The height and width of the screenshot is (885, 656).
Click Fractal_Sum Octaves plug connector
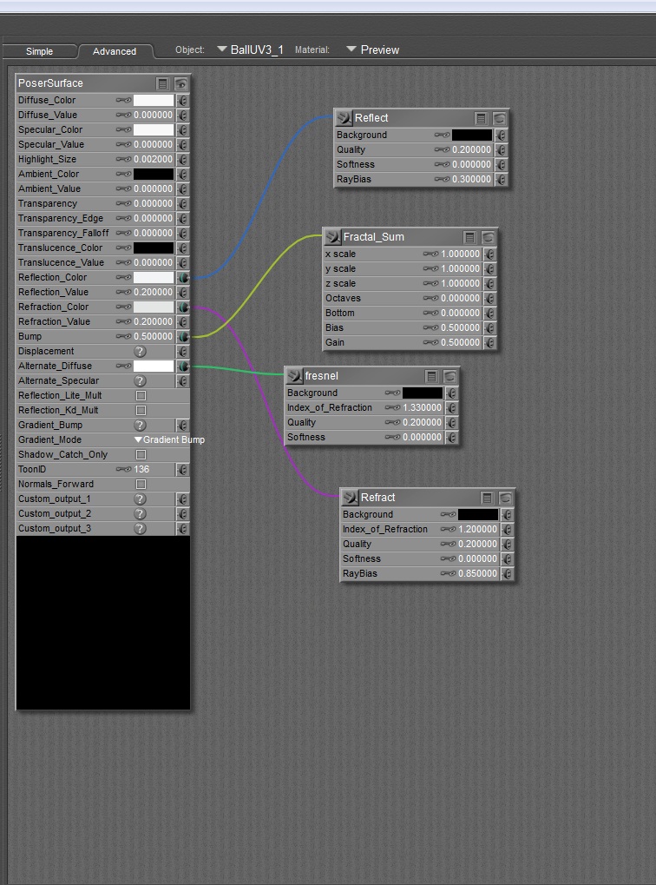(x=490, y=298)
